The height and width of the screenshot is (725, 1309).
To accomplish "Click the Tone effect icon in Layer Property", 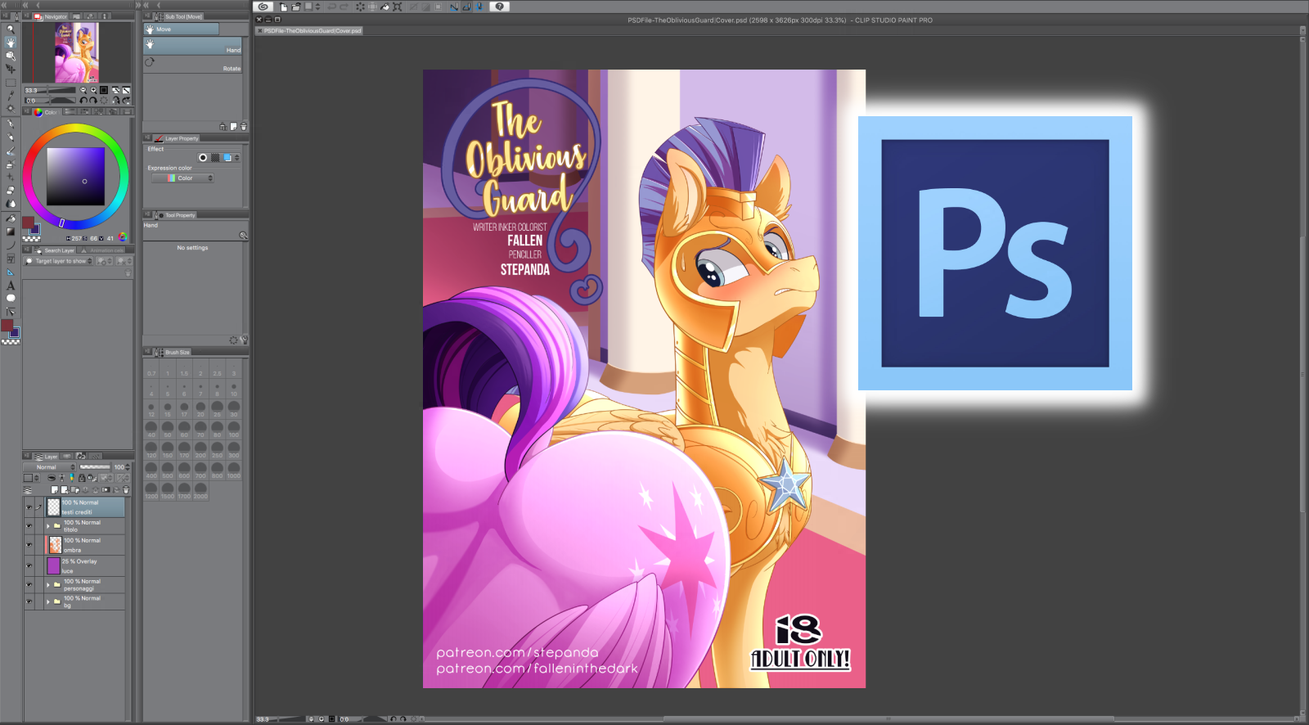I will (x=215, y=158).
